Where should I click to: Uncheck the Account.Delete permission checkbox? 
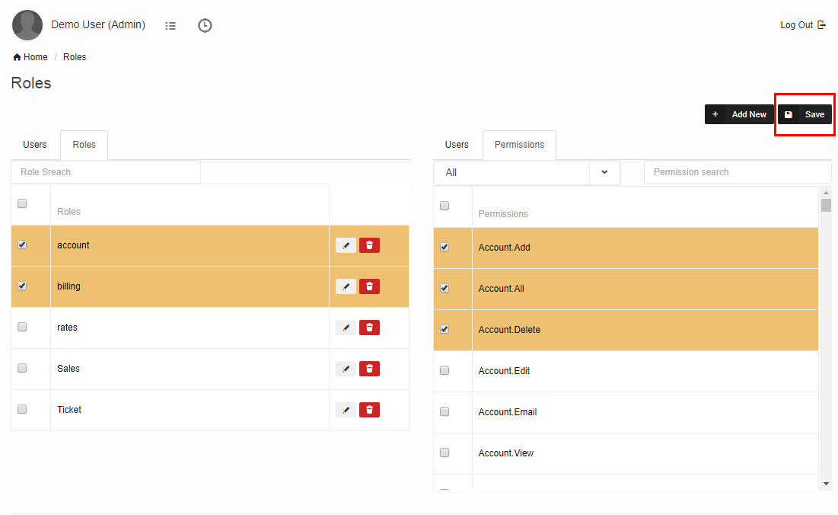point(444,329)
